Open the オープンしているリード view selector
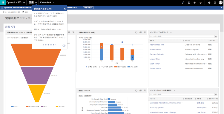This screenshot has width=224, height=114. tap(171, 32)
